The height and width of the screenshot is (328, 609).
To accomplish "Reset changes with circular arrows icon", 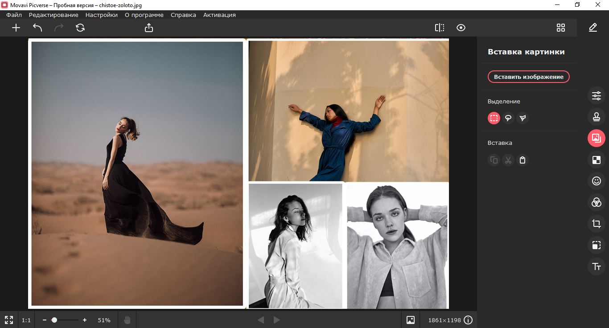I will (80, 28).
